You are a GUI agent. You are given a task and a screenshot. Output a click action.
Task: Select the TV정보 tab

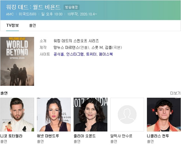pyautogui.click(x=12, y=25)
